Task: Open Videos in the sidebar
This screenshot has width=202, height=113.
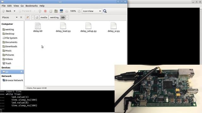Action: click(8, 59)
